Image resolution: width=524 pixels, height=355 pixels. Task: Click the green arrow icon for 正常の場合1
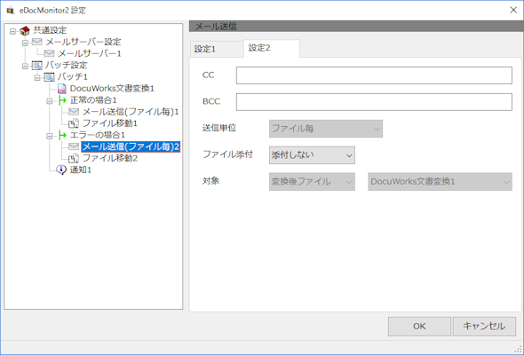pos(62,100)
